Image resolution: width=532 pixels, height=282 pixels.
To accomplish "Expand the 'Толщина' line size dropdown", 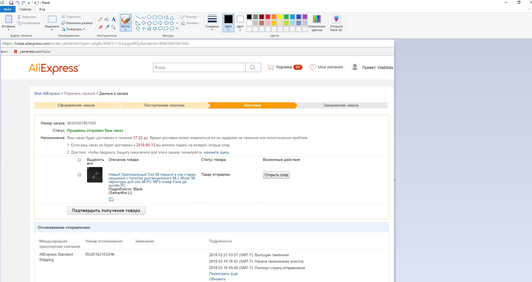I will pyautogui.click(x=212, y=23).
